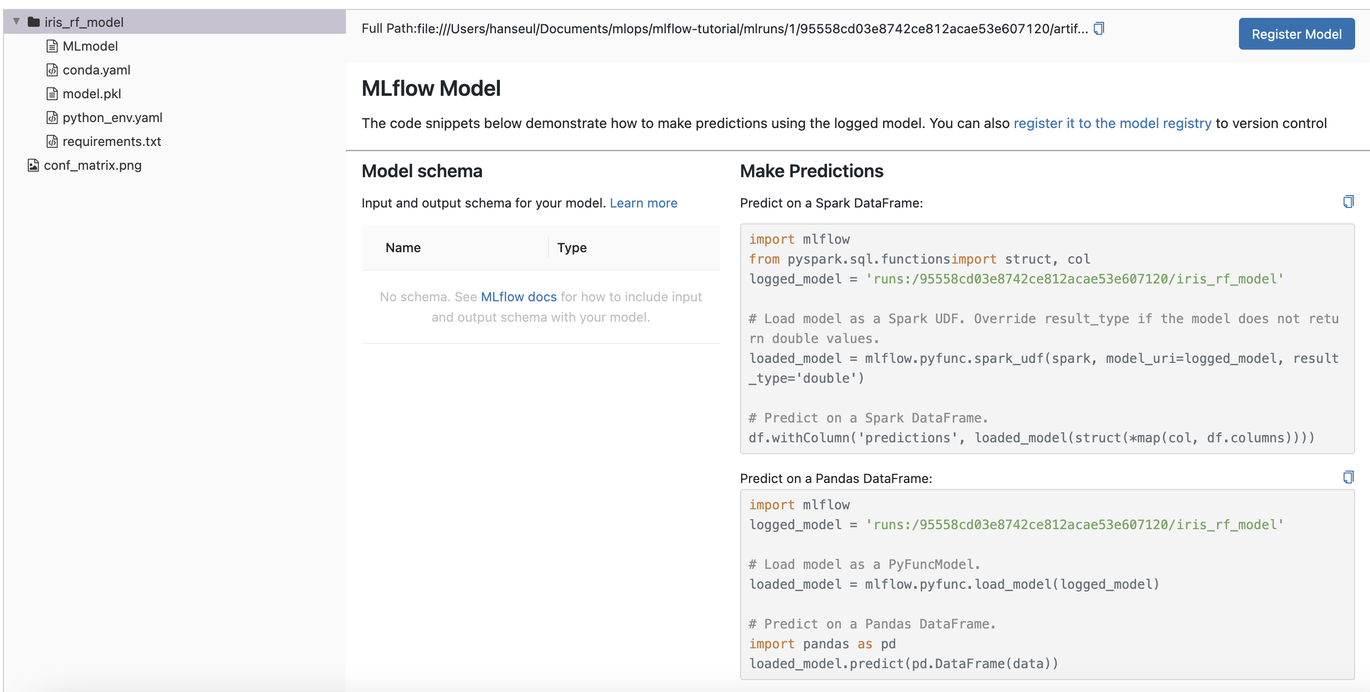Click the Name column header

click(x=403, y=248)
